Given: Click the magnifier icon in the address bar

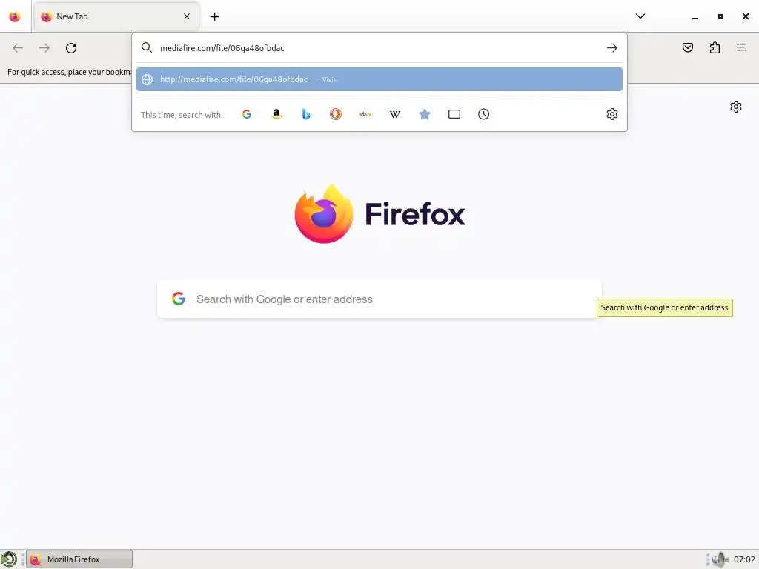Looking at the screenshot, I should [x=147, y=47].
